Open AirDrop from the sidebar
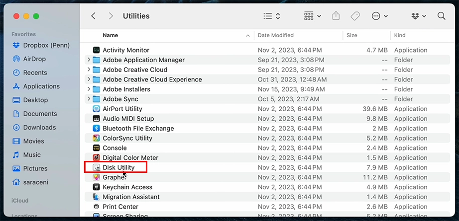 29,59
